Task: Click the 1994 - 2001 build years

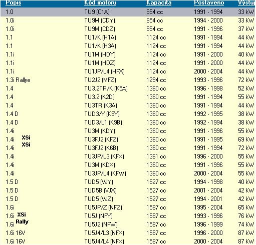Action: pyautogui.click(x=208, y=199)
